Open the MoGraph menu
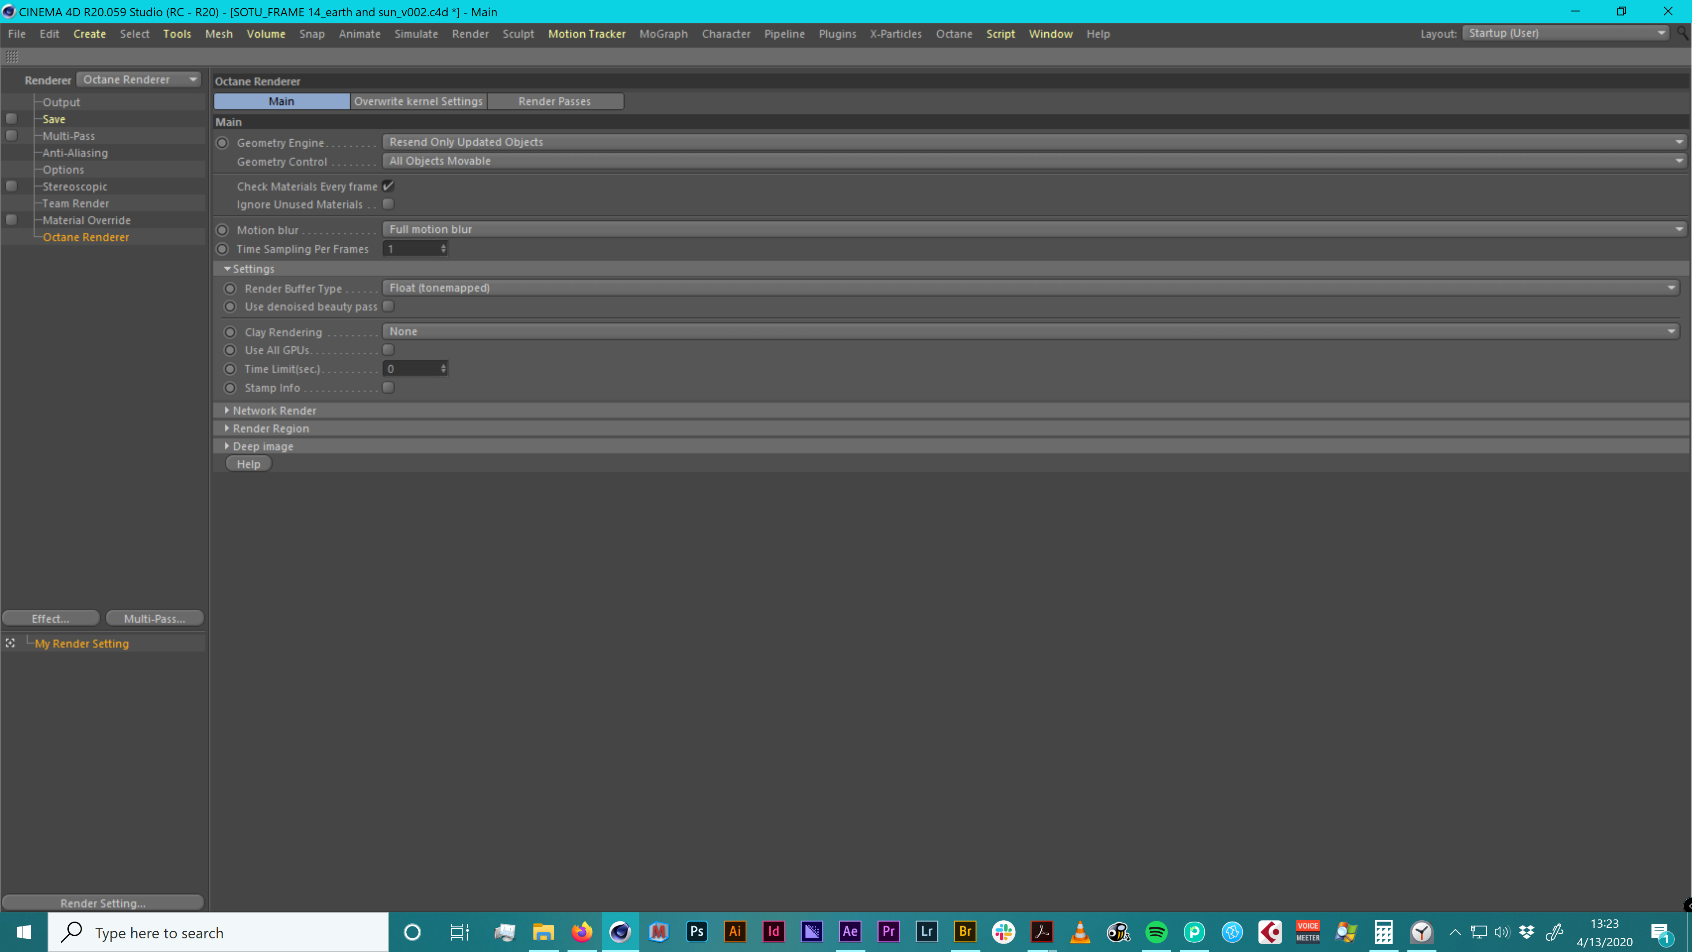Screen dimensions: 1692x952 pos(663,33)
